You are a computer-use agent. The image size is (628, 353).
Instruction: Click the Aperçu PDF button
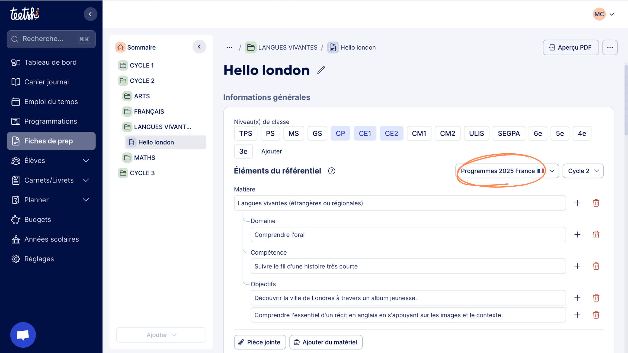coord(570,47)
